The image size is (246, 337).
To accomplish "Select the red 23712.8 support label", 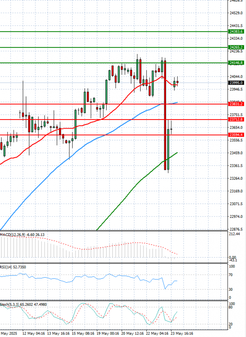I will click(236, 120).
